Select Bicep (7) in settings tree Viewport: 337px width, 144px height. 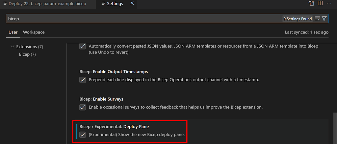[27, 54]
